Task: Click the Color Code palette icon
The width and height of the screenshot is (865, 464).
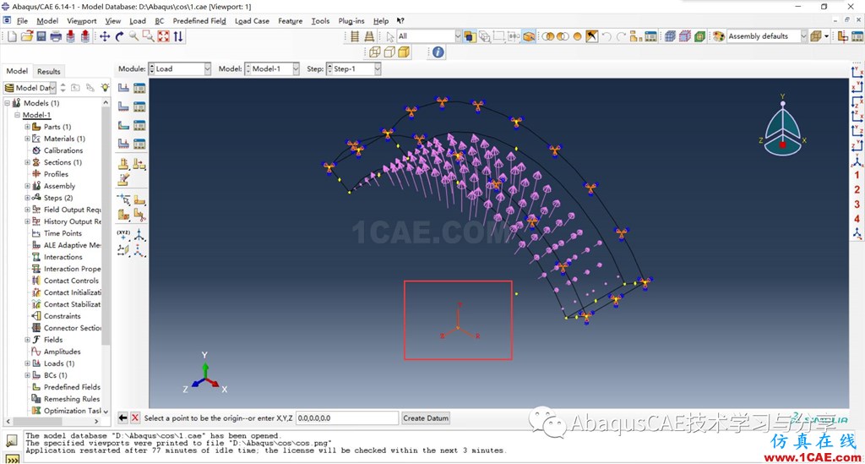Action: [718, 36]
